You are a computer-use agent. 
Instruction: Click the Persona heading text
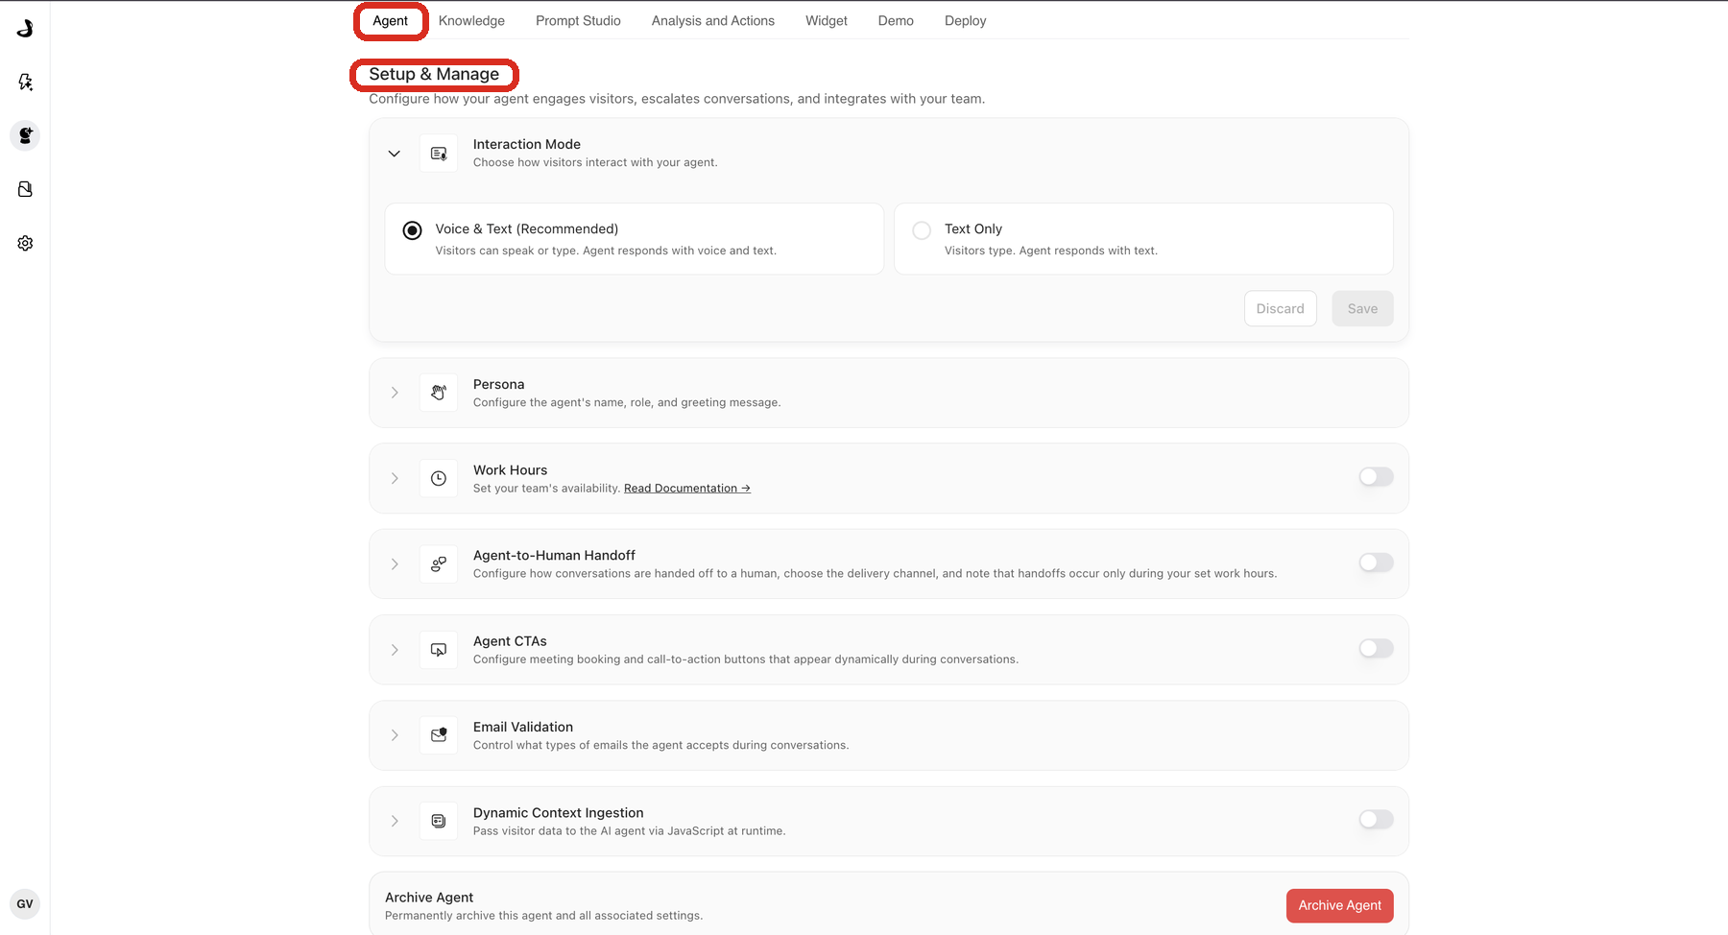tap(498, 384)
